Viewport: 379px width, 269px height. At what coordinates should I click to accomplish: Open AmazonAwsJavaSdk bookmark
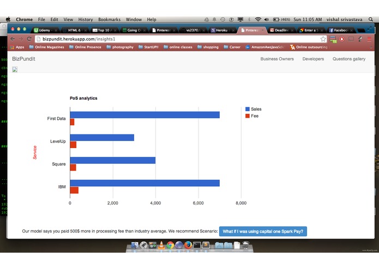click(x=265, y=47)
